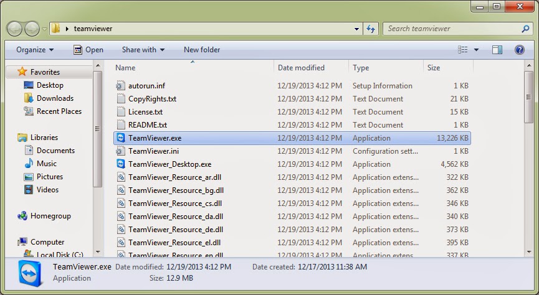Select the autorun.inf file icon

(121, 85)
